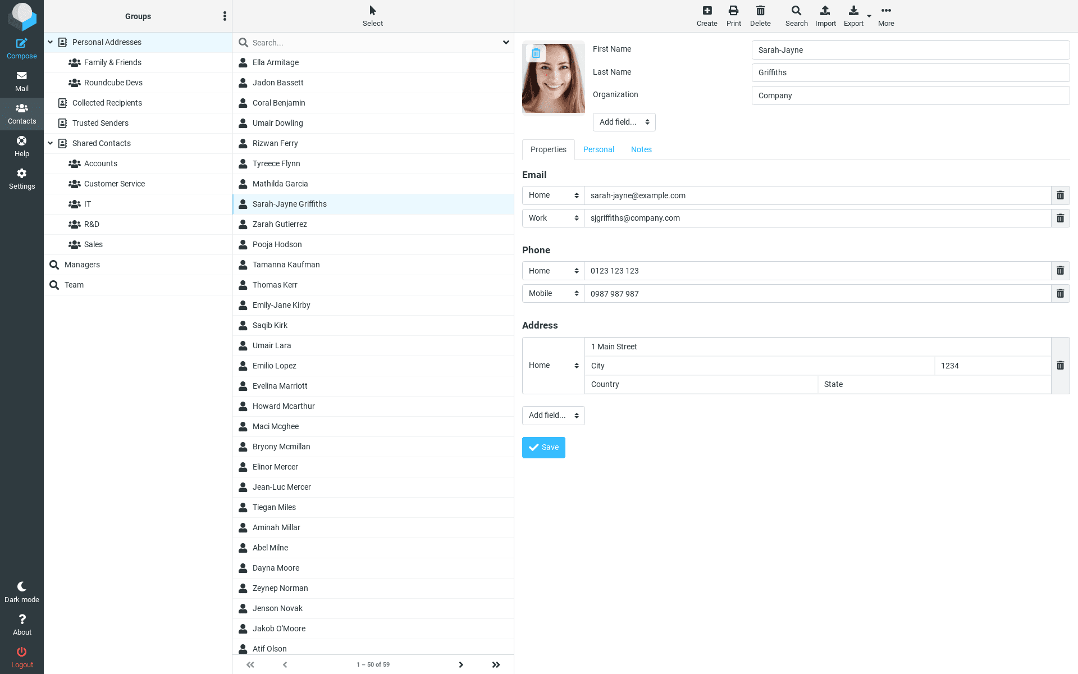Open the Add field dropdown below address

pos(553,415)
